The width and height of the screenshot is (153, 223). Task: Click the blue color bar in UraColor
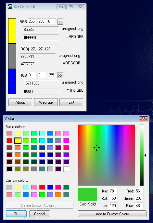(x=12, y=82)
